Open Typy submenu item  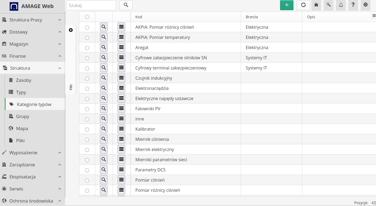[35, 92]
